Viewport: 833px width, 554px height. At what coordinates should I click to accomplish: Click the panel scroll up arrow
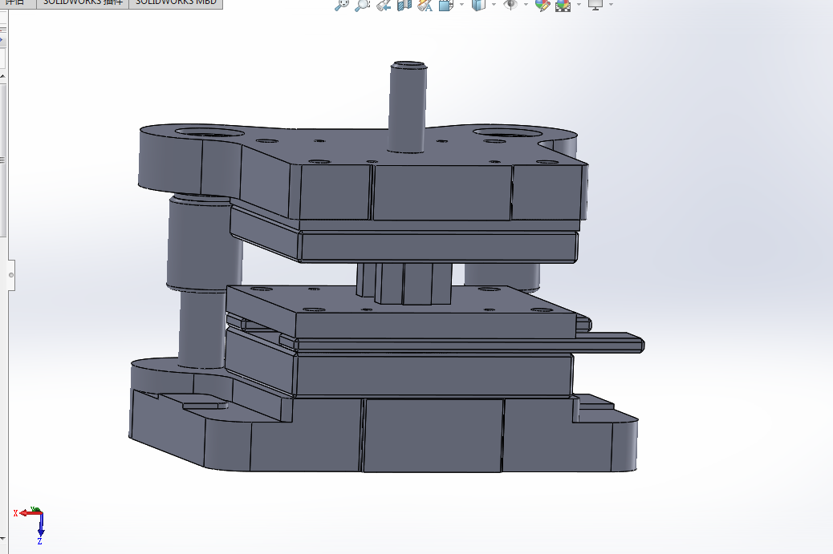click(2, 76)
